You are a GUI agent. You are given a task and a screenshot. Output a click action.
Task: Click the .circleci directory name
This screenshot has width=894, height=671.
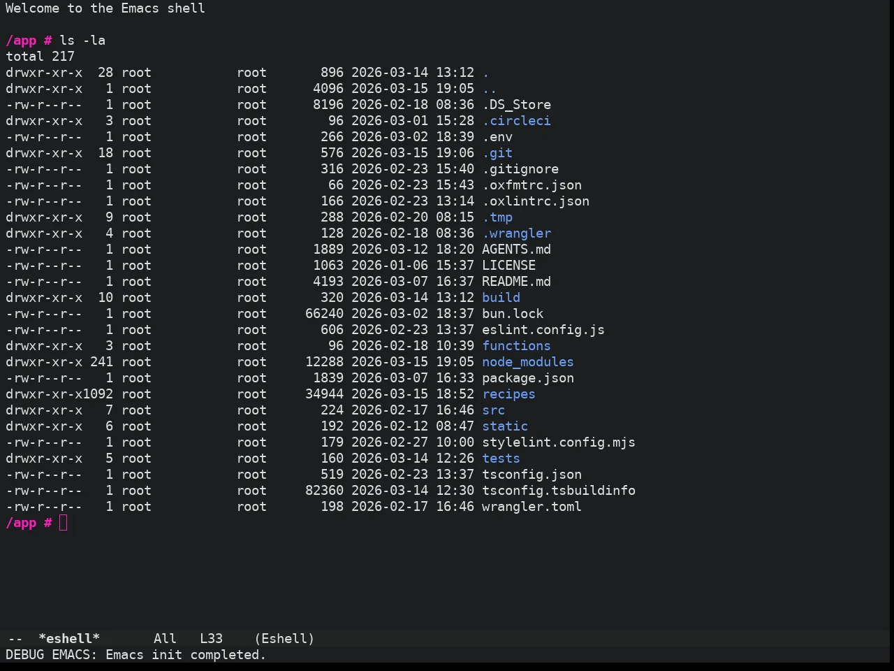pyautogui.click(x=516, y=121)
